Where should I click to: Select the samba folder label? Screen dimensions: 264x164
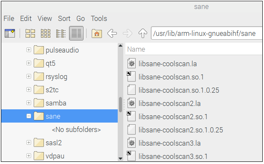click(56, 103)
